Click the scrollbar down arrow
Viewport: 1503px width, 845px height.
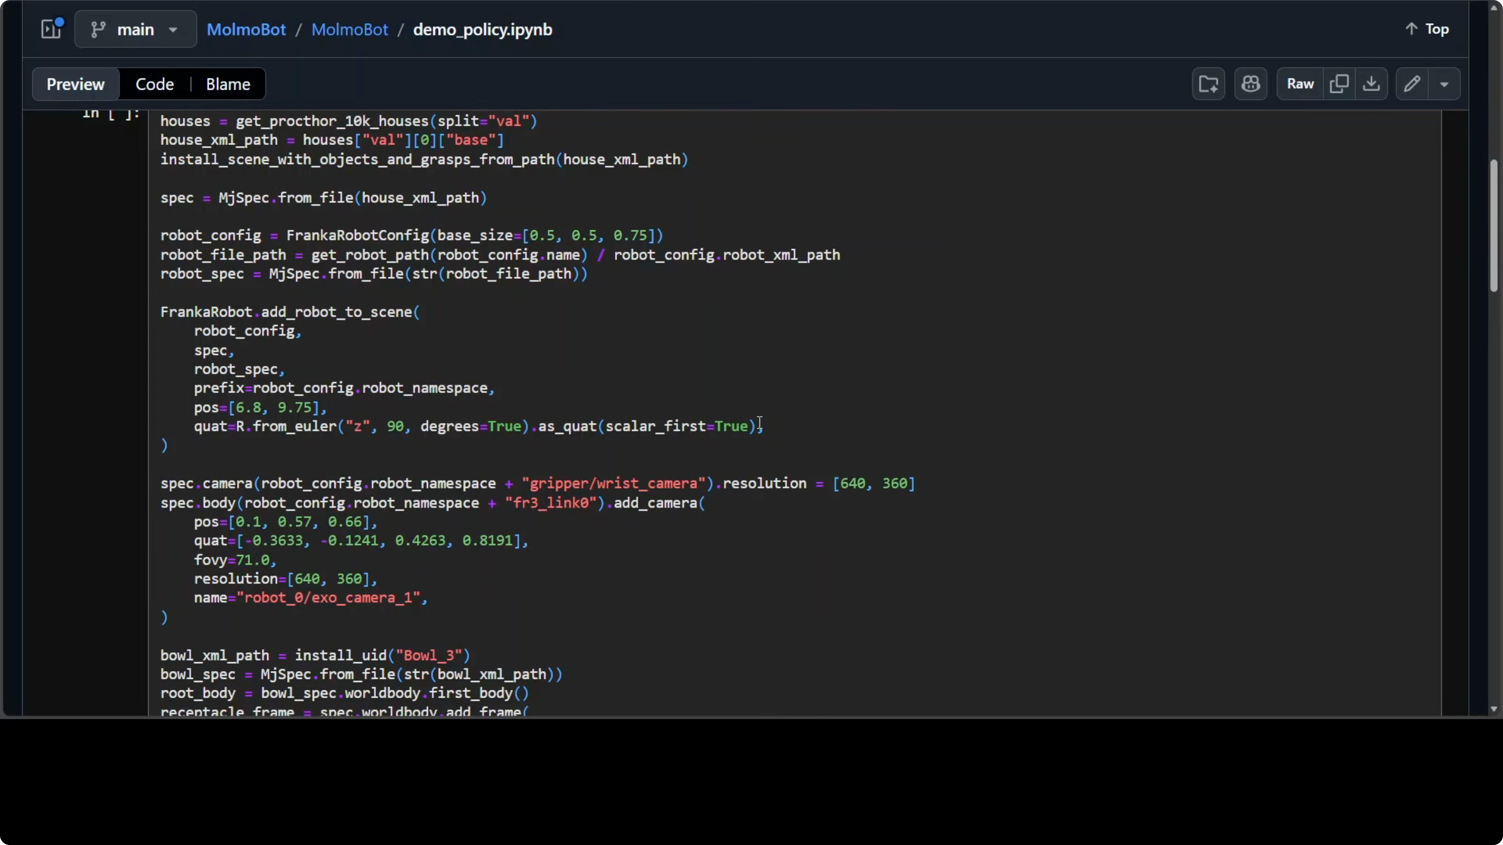[x=1493, y=709]
